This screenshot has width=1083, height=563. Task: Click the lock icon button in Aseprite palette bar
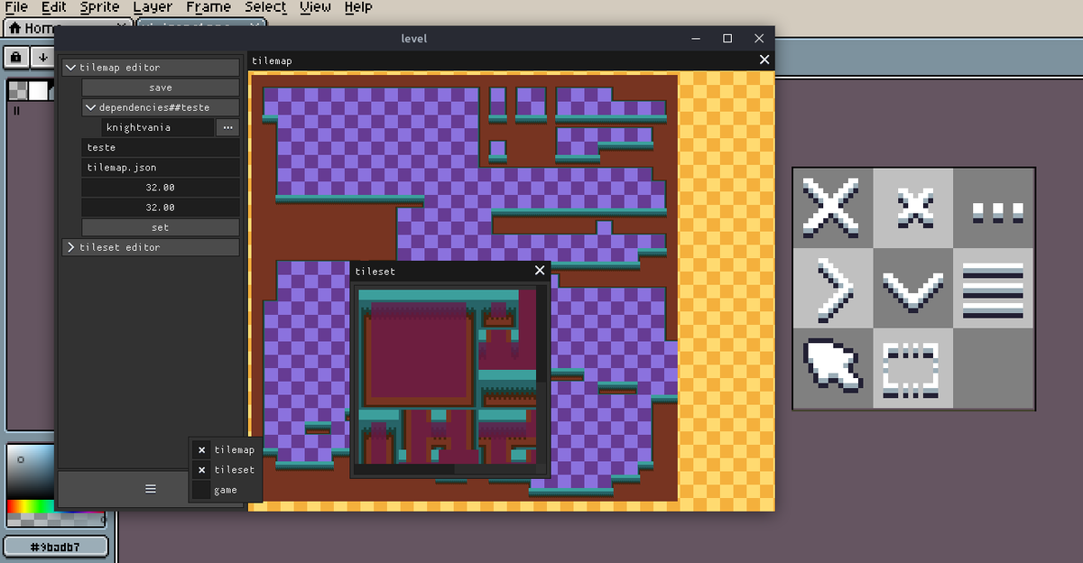[17, 57]
